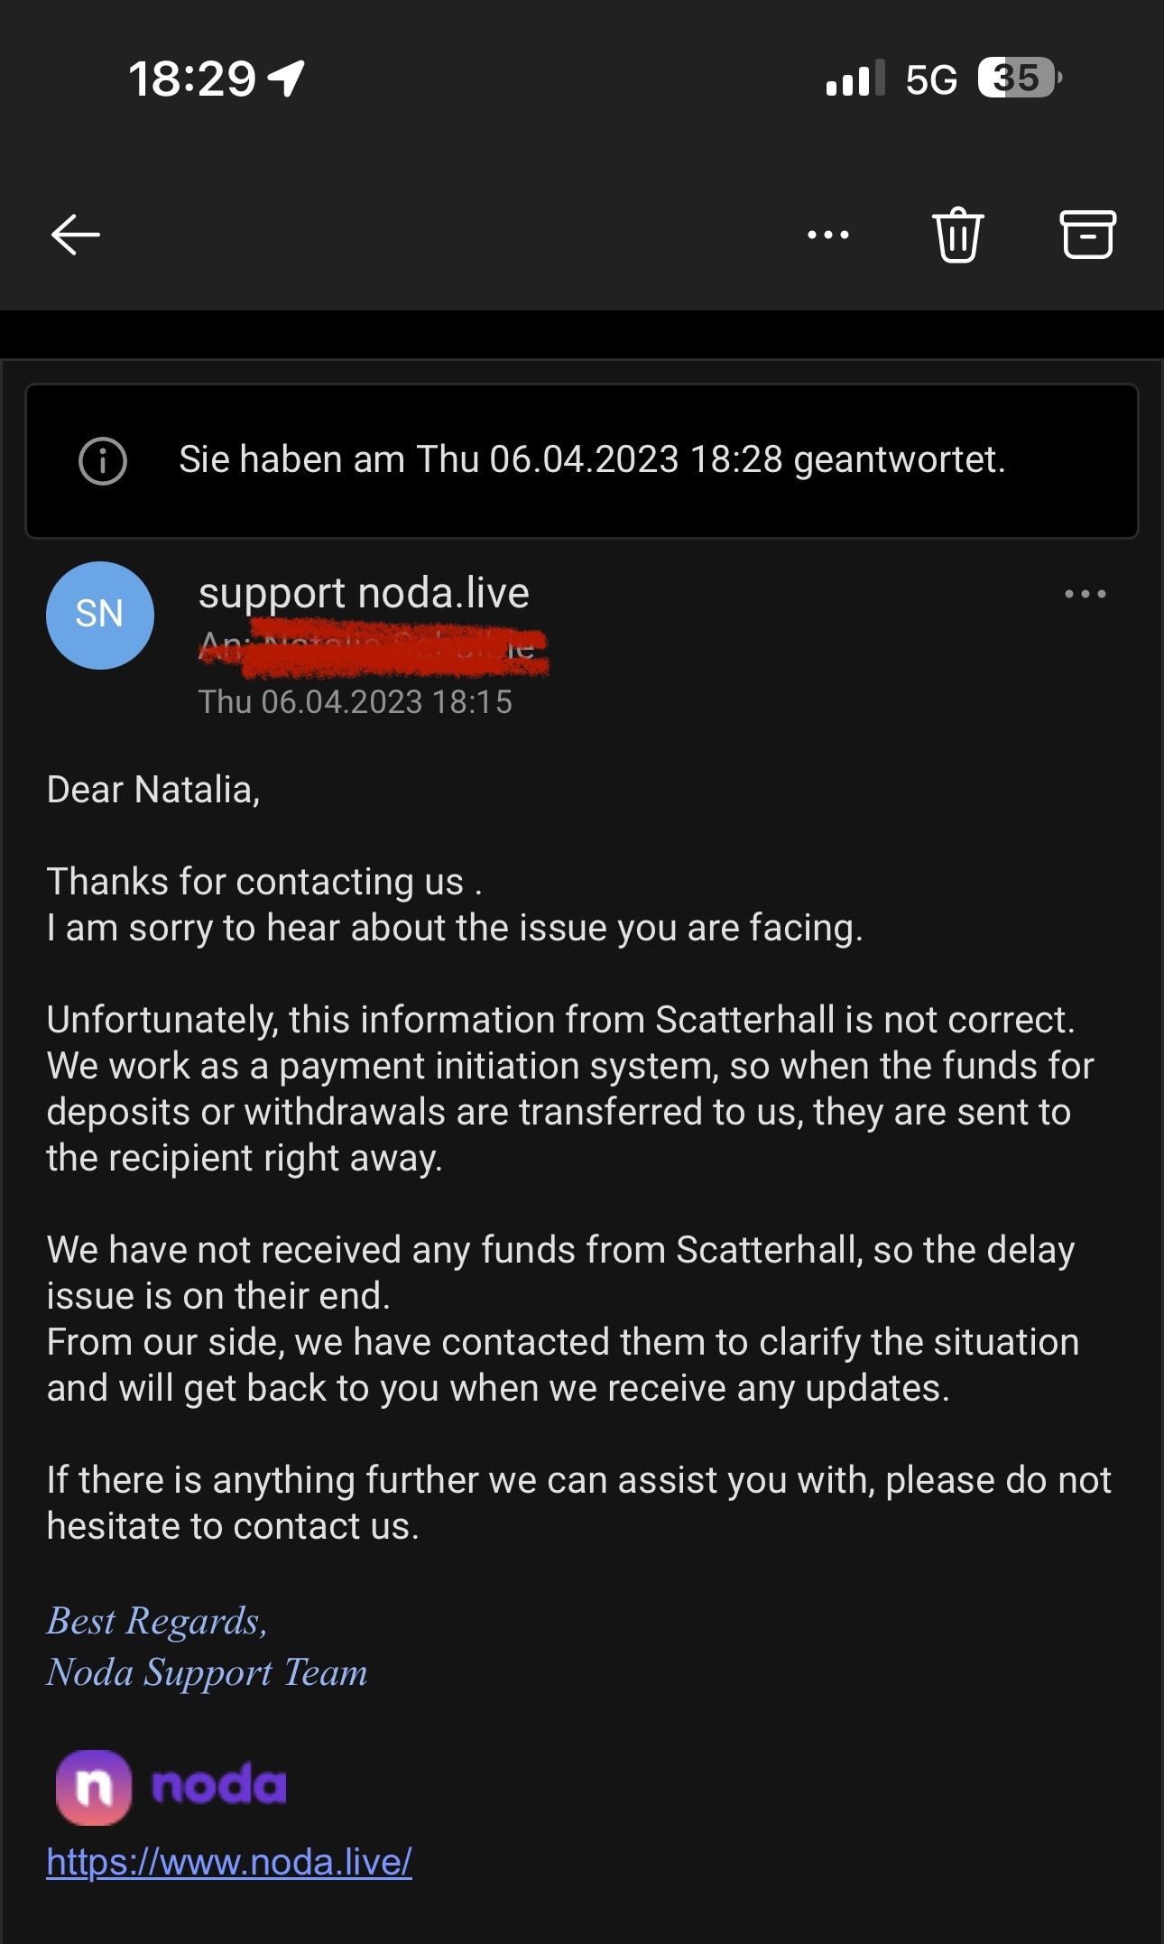
Task: Archive the email using the archive icon
Action: click(x=1087, y=235)
